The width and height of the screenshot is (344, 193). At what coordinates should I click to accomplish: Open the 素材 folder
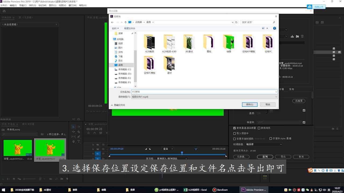click(169, 65)
